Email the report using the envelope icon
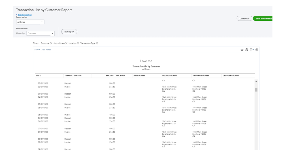Image resolution: width=283 pixels, height=159 pixels. 242,50
